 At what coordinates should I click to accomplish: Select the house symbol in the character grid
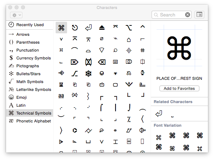129,39
